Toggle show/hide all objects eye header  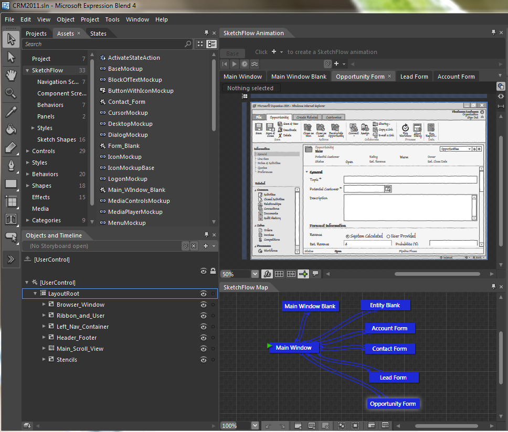click(204, 271)
